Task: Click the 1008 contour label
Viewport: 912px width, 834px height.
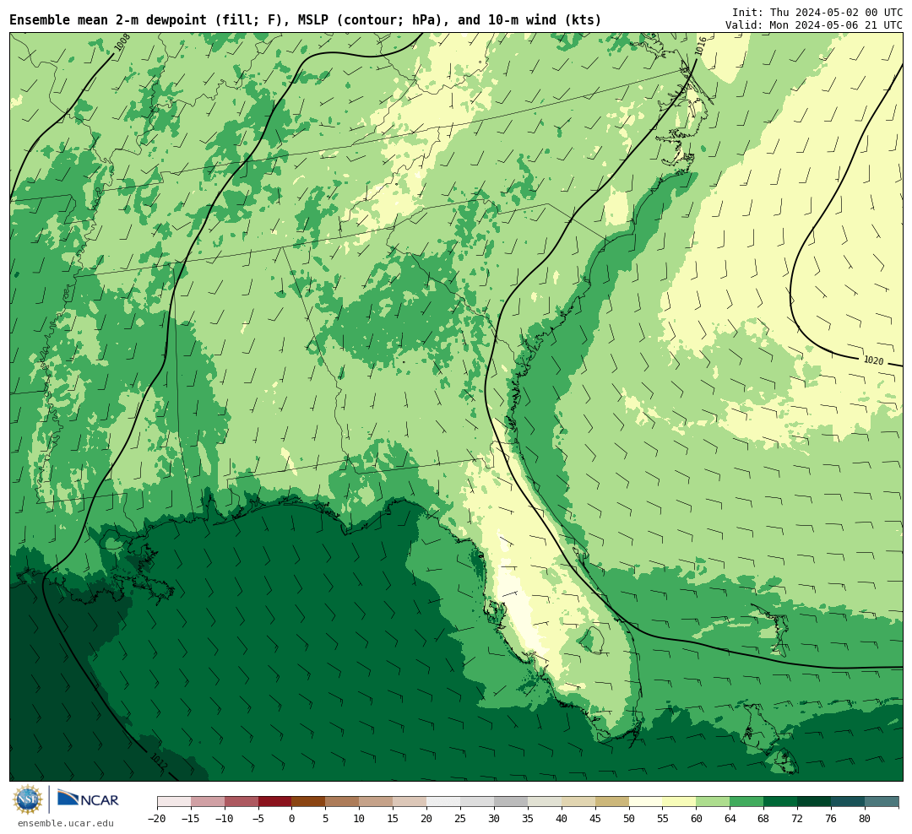Action: tap(122, 43)
